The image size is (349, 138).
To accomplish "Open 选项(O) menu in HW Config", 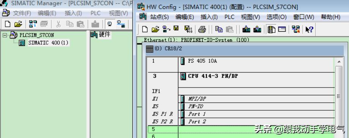I will pyautogui.click(x=276, y=17).
